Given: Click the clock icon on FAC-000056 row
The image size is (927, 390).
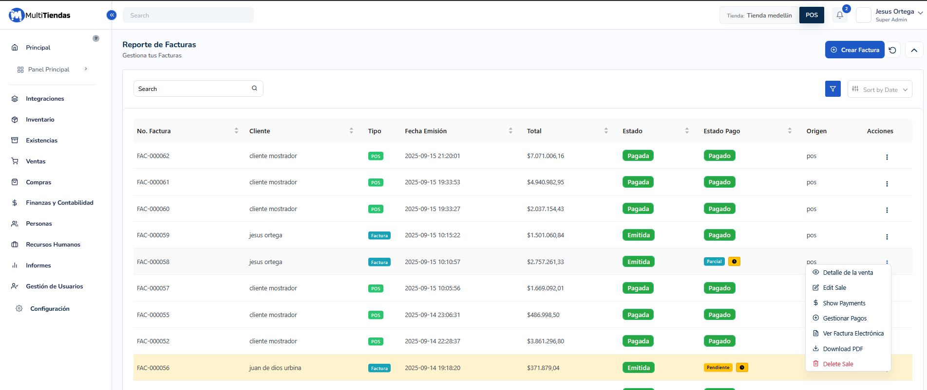Looking at the screenshot, I should point(742,368).
